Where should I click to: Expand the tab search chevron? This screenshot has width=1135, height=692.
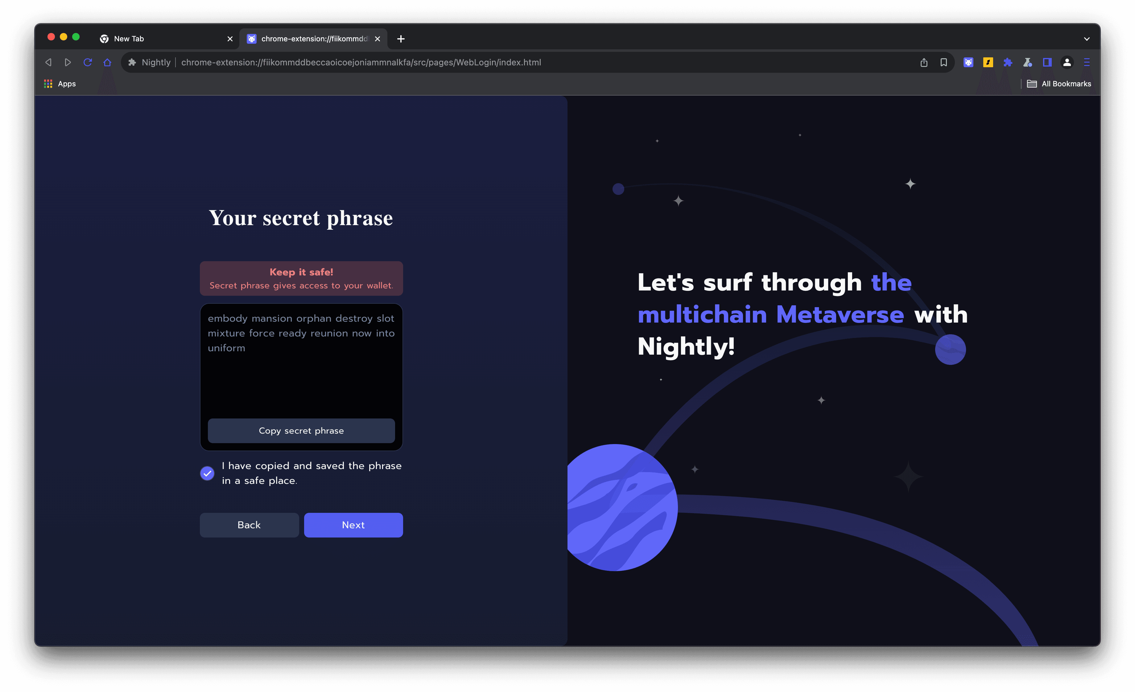(1087, 39)
